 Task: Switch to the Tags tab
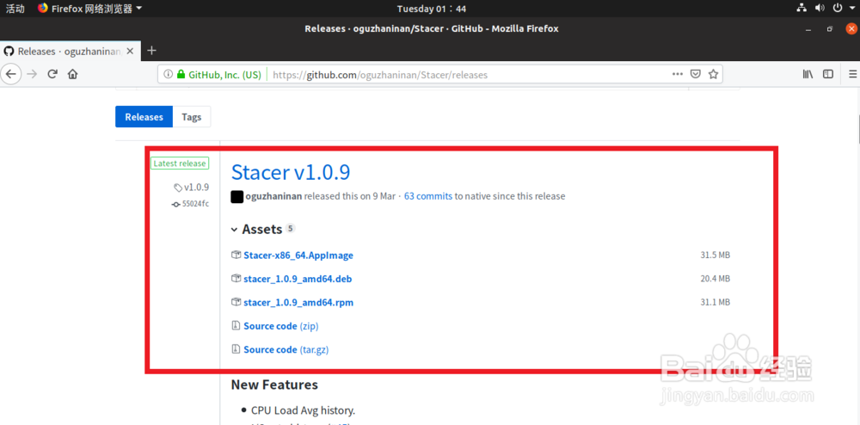pos(192,117)
